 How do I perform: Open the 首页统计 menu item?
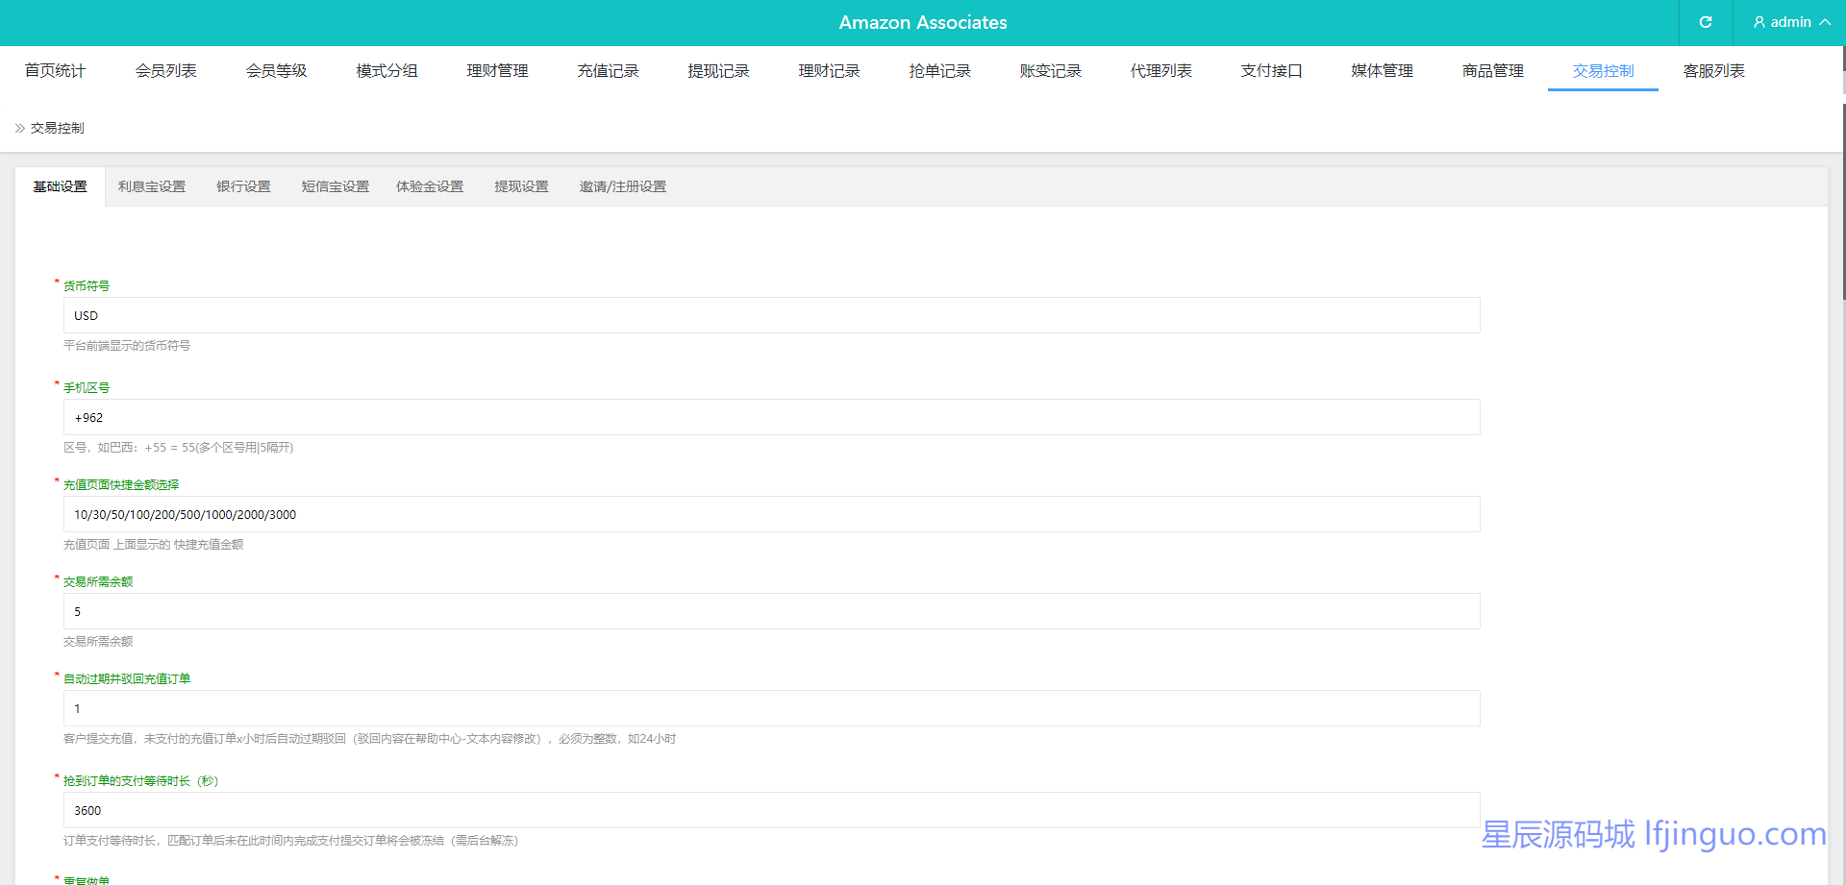coord(55,71)
